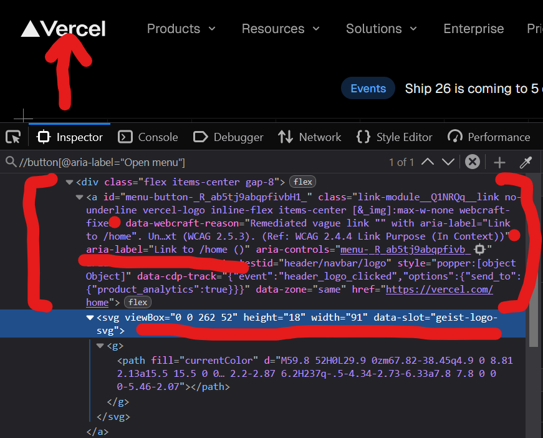Select the eyedropper color picker icon
The image size is (543, 438).
(x=526, y=162)
